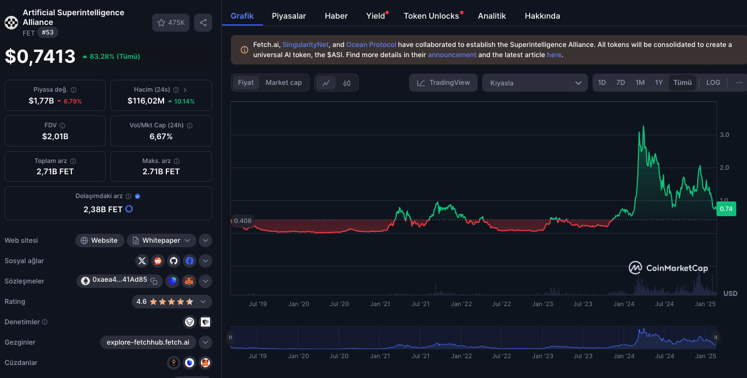Open chart more options (three dots)
This screenshot has width=747, height=378.
(x=739, y=83)
